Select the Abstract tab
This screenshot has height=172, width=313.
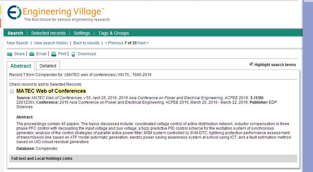[x=21, y=66]
